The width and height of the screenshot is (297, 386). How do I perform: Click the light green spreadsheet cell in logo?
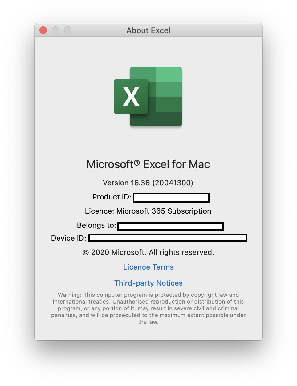(169, 74)
